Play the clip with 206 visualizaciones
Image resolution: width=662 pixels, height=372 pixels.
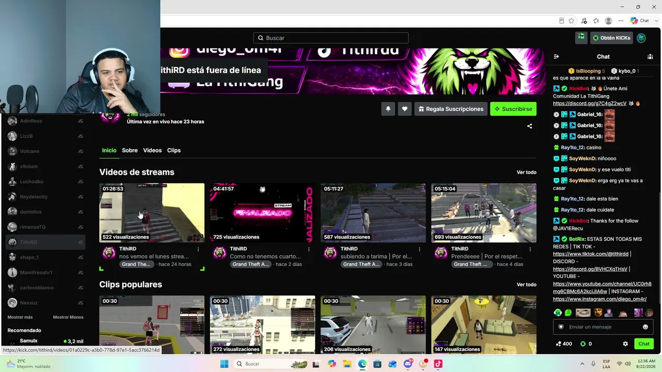[x=373, y=324]
